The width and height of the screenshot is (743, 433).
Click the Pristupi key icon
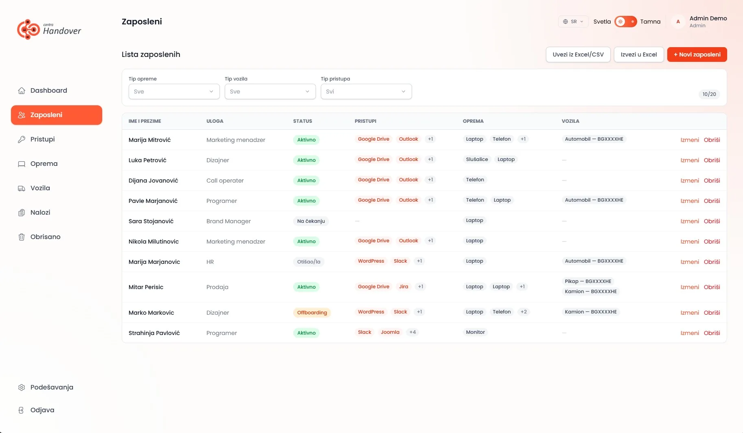(x=22, y=139)
